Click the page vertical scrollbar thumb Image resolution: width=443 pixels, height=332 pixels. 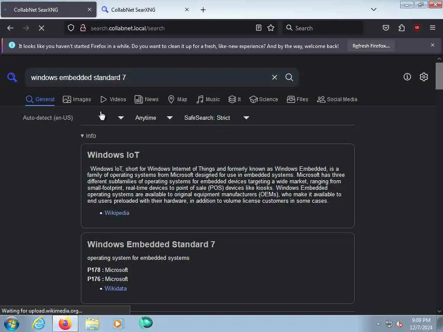pos(439,76)
